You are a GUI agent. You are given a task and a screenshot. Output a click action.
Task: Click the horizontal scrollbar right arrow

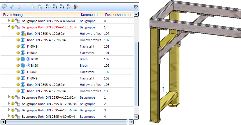131,122
